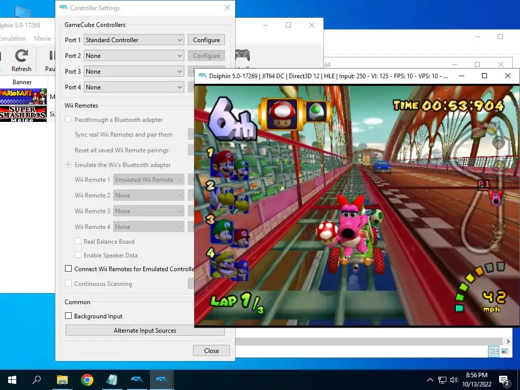
Task: Click the TIME 00:53:904 display in game
Action: click(448, 106)
